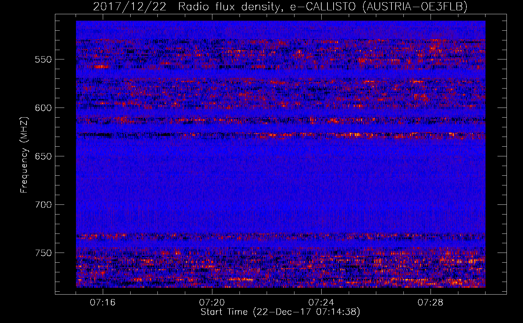523x323 pixels.
Task: Click the 'Start Time (22-Dec-17 07:14:38)' label
Action: [280, 312]
